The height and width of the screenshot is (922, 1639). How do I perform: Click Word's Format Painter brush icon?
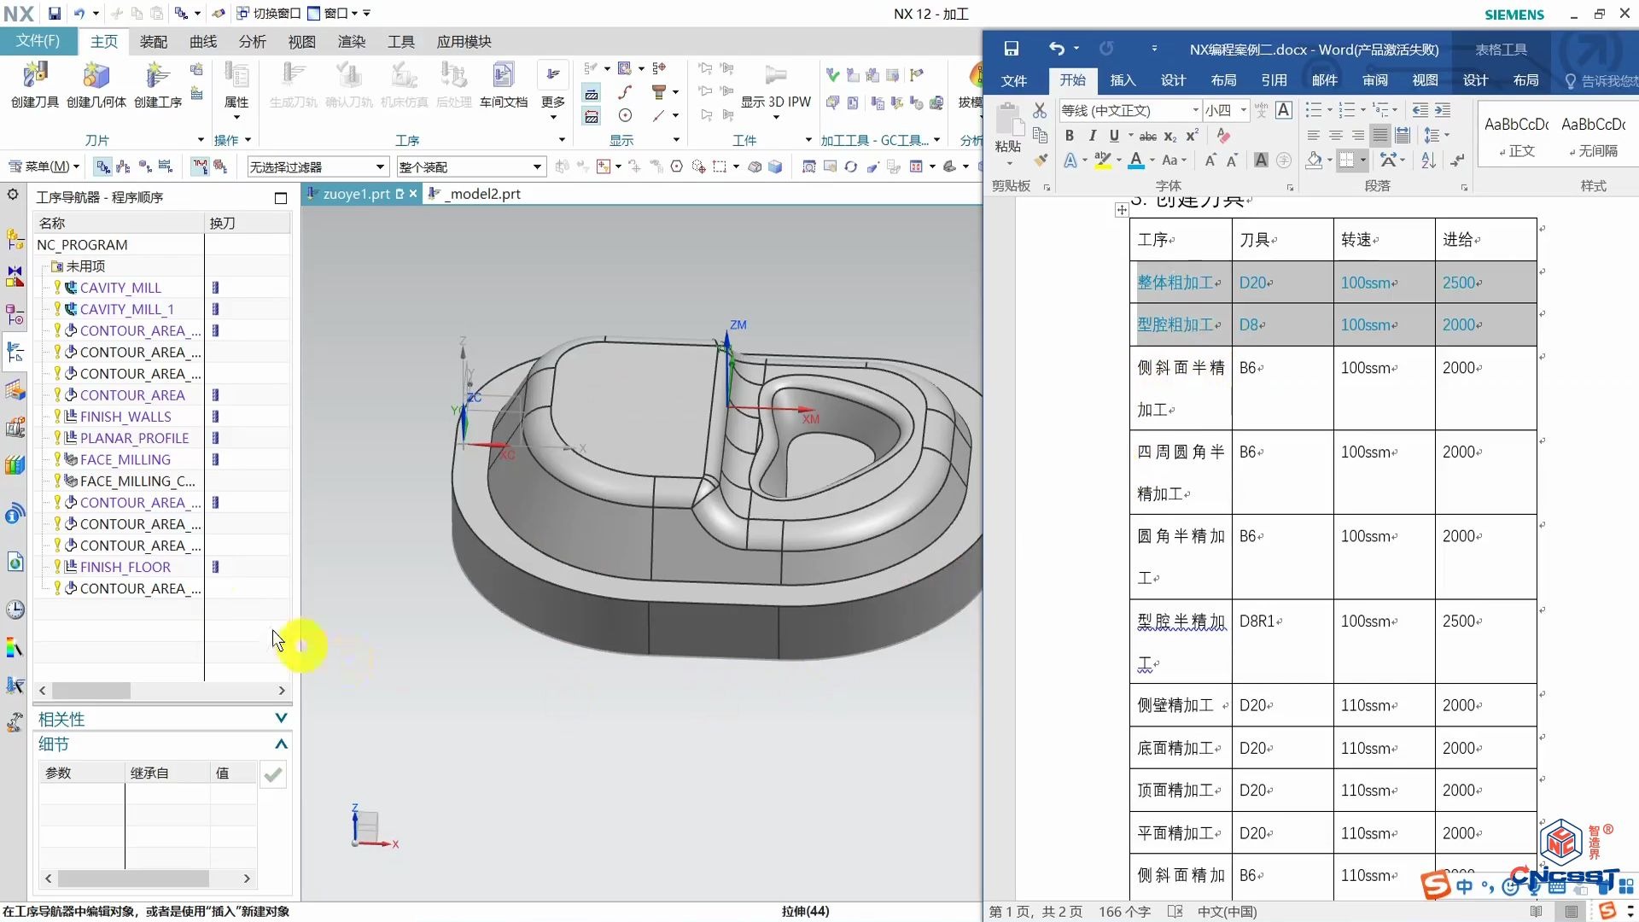[1040, 160]
